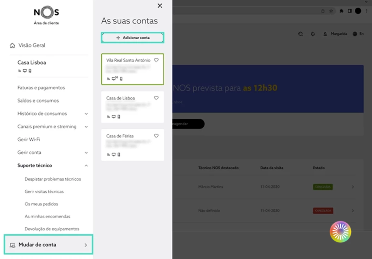Open the Margarida user profile icon
Viewport: 372px width, 259px height.
(325, 34)
